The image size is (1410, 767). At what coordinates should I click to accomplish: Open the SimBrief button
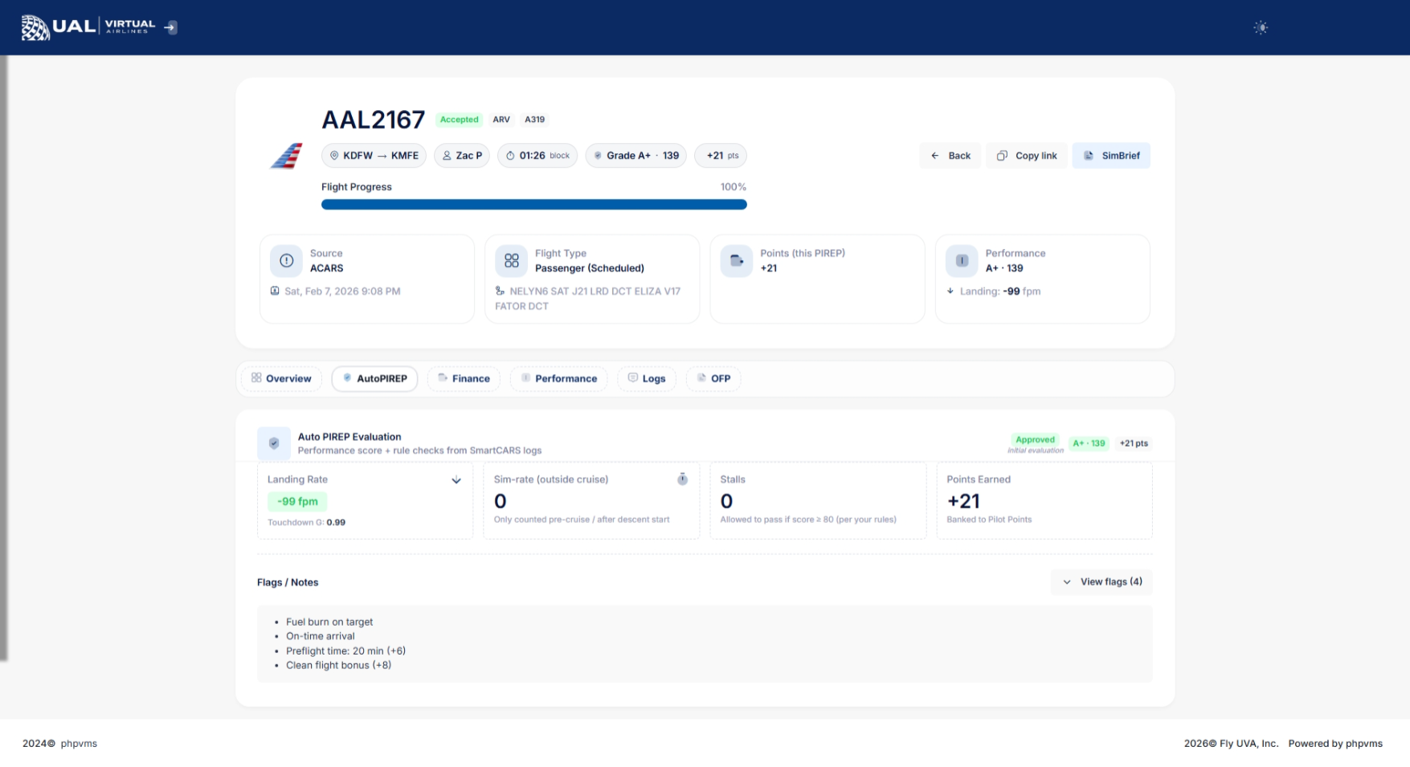pos(1110,156)
